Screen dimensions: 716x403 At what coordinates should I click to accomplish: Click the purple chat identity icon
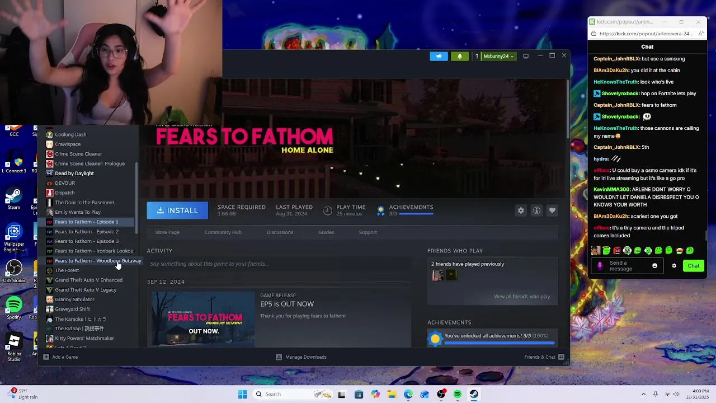pos(600,266)
